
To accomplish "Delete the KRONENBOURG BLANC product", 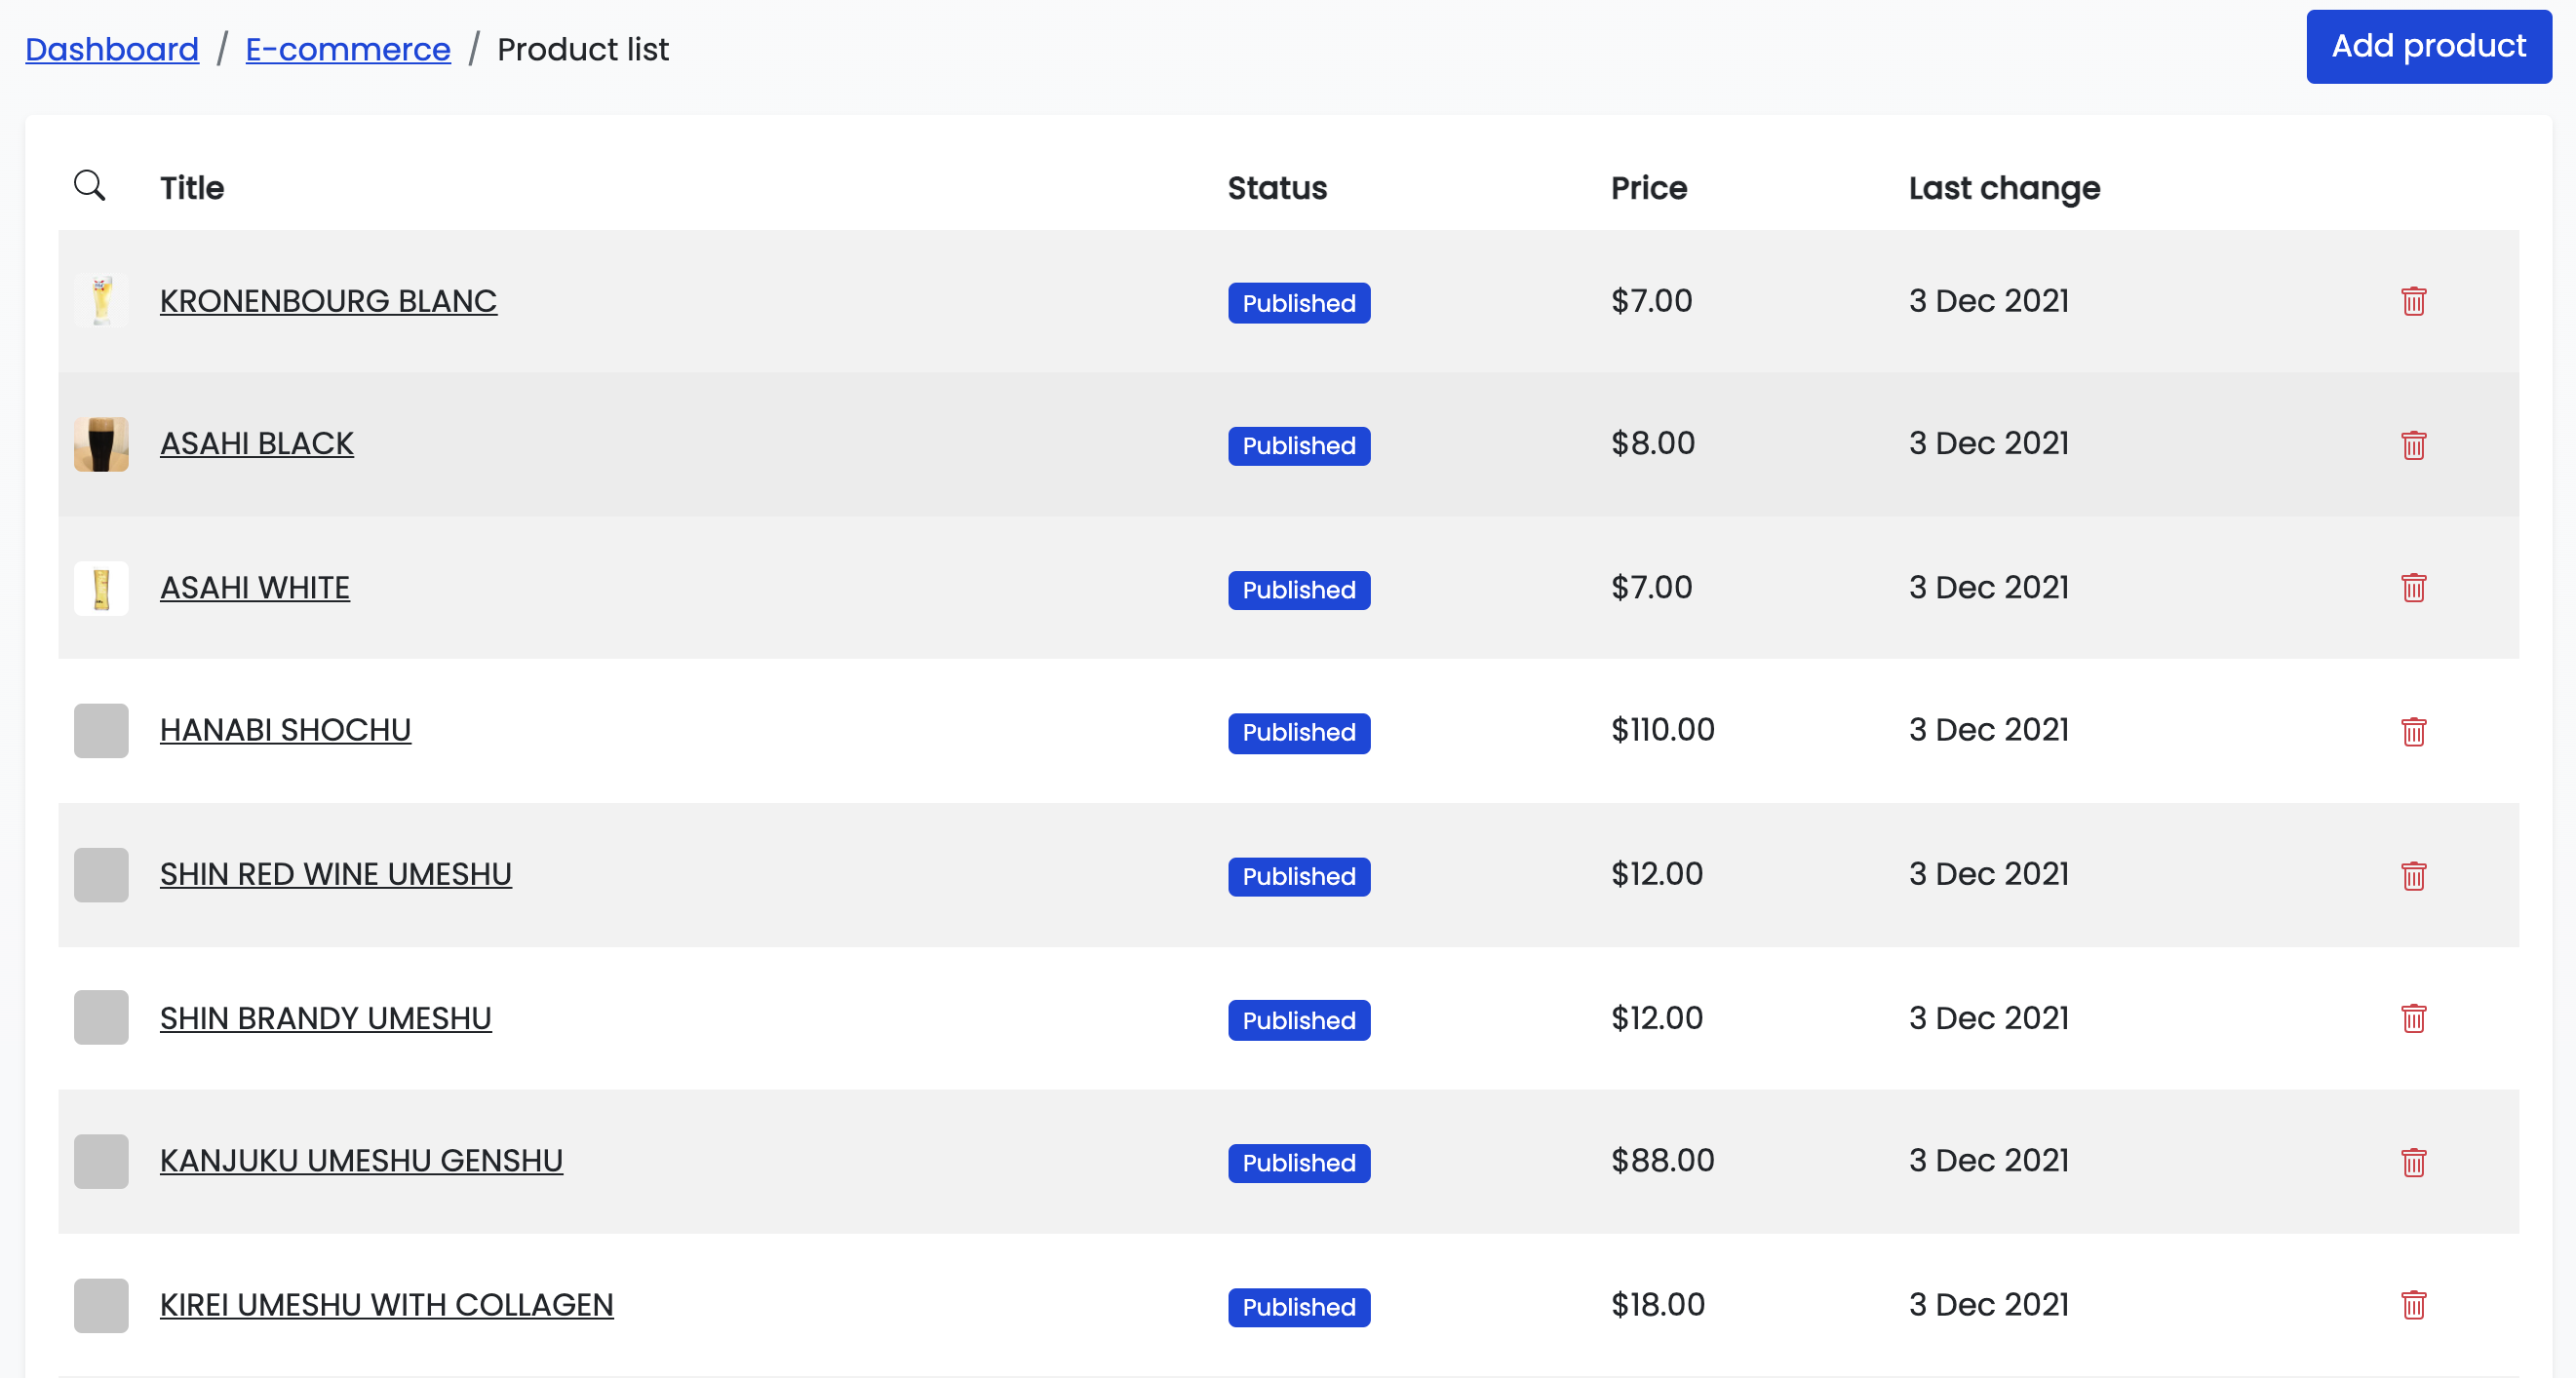I will click(2413, 301).
